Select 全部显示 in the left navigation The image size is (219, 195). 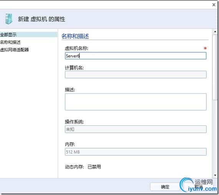[28, 35]
